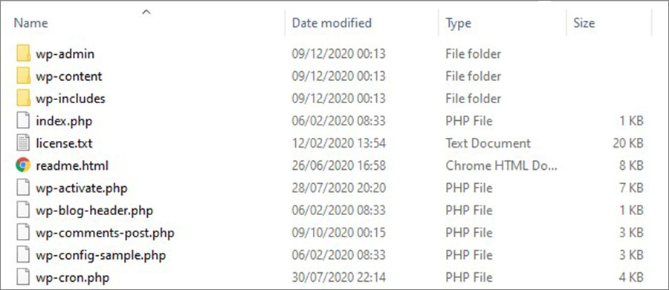
Task: Select the wp-blog-header.php file icon
Action: [23, 211]
